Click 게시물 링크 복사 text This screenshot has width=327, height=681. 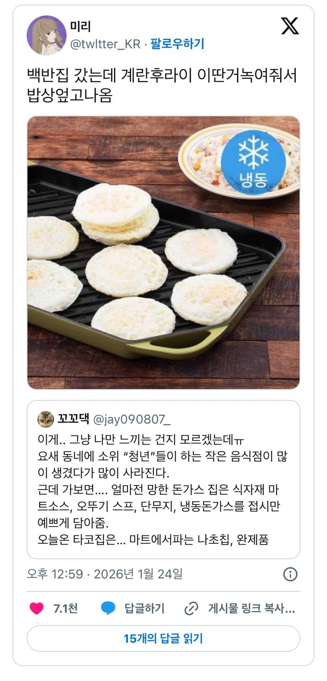click(252, 608)
